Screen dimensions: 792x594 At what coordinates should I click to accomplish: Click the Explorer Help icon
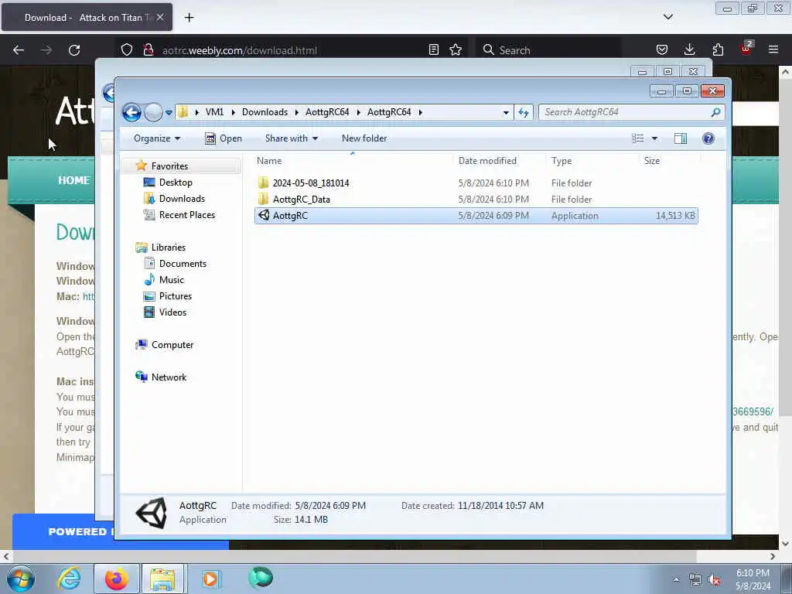708,138
